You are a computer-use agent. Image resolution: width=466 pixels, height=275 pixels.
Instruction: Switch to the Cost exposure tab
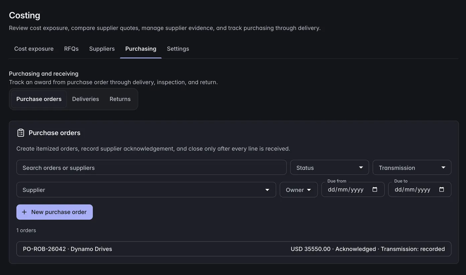34,49
